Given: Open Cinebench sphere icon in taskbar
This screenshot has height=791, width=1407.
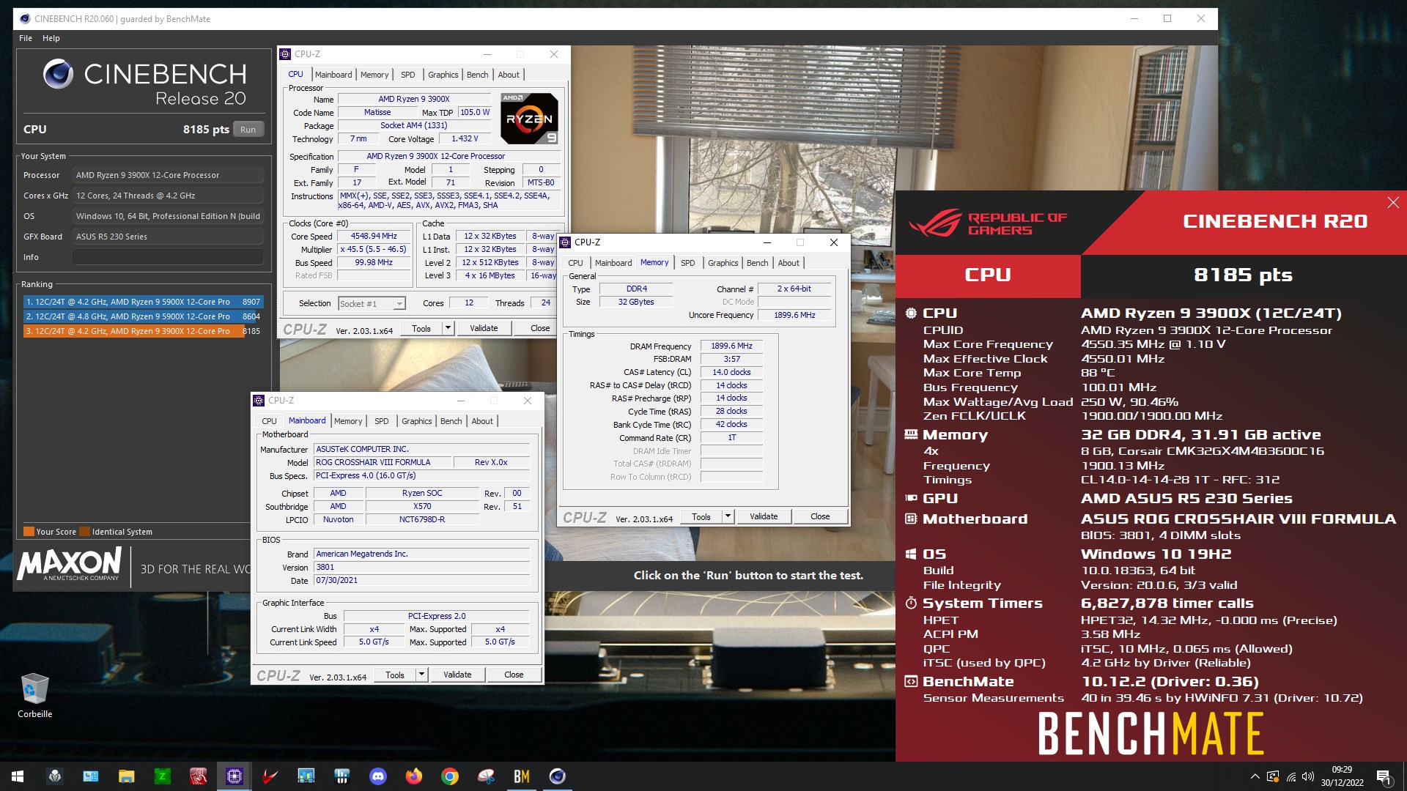Looking at the screenshot, I should click(558, 776).
